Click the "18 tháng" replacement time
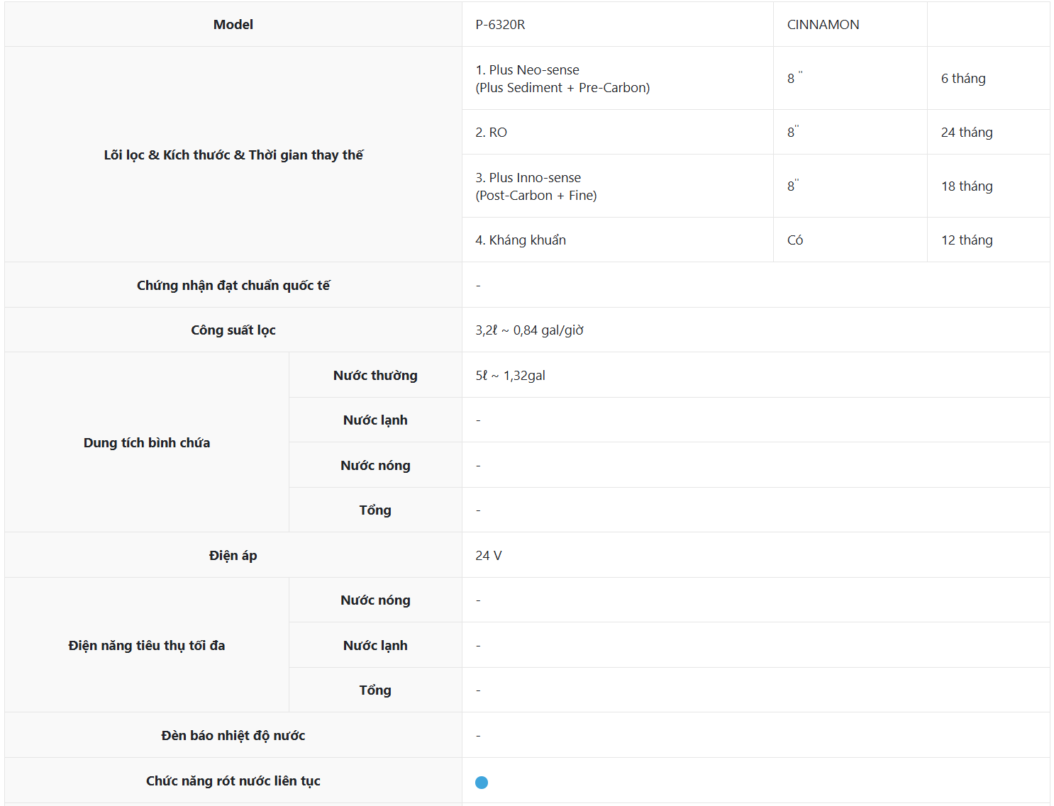The image size is (1054, 806). [x=967, y=186]
